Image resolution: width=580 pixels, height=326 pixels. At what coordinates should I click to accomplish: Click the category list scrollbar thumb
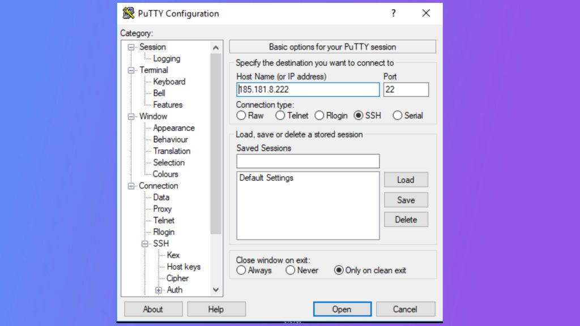pyautogui.click(x=216, y=144)
